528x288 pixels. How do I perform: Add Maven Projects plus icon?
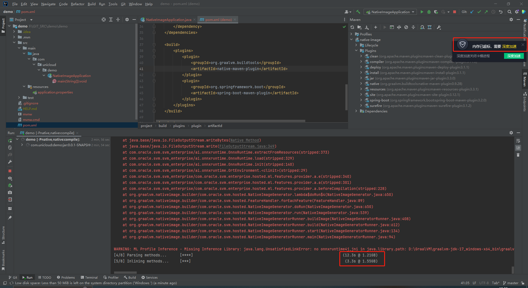[x=376, y=27]
